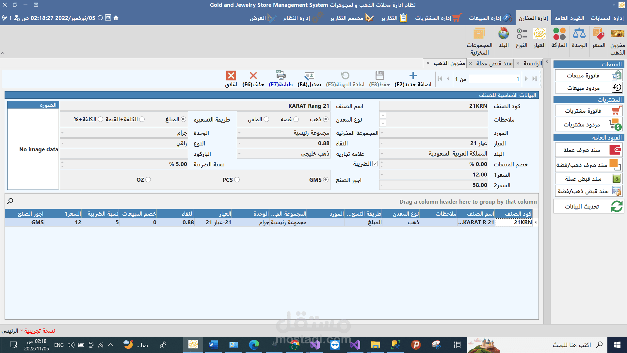This screenshot has height=353, width=627.
Task: Select the silver (فضه) metal type radio
Action: [296, 119]
